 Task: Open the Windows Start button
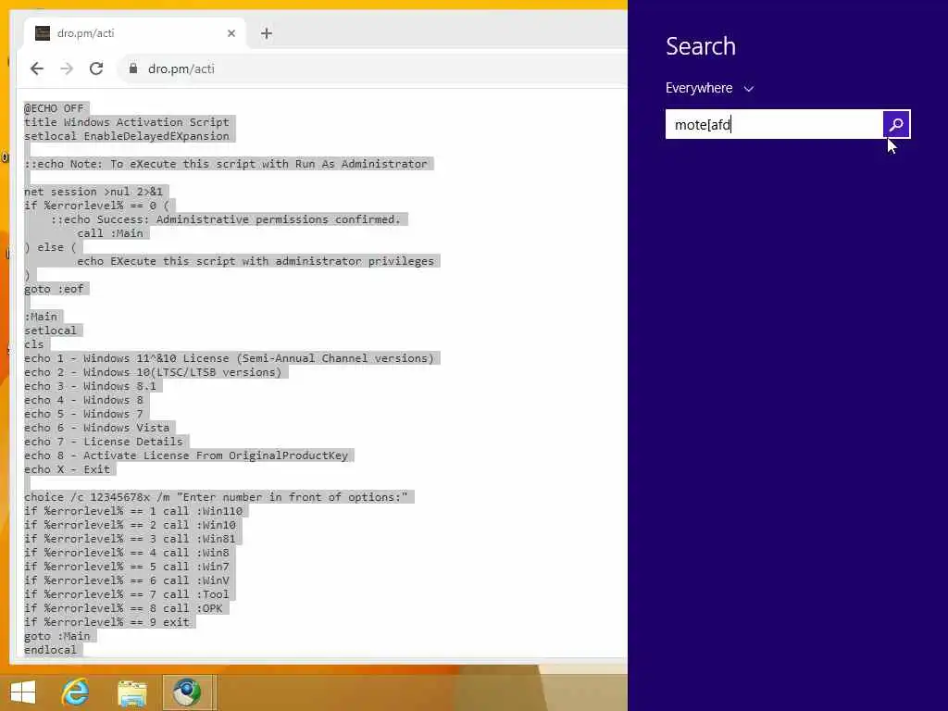tap(23, 692)
